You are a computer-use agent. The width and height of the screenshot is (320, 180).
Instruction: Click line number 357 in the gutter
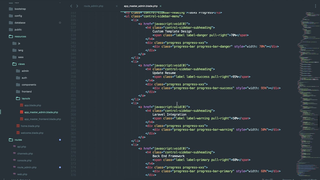tap(73, 103)
